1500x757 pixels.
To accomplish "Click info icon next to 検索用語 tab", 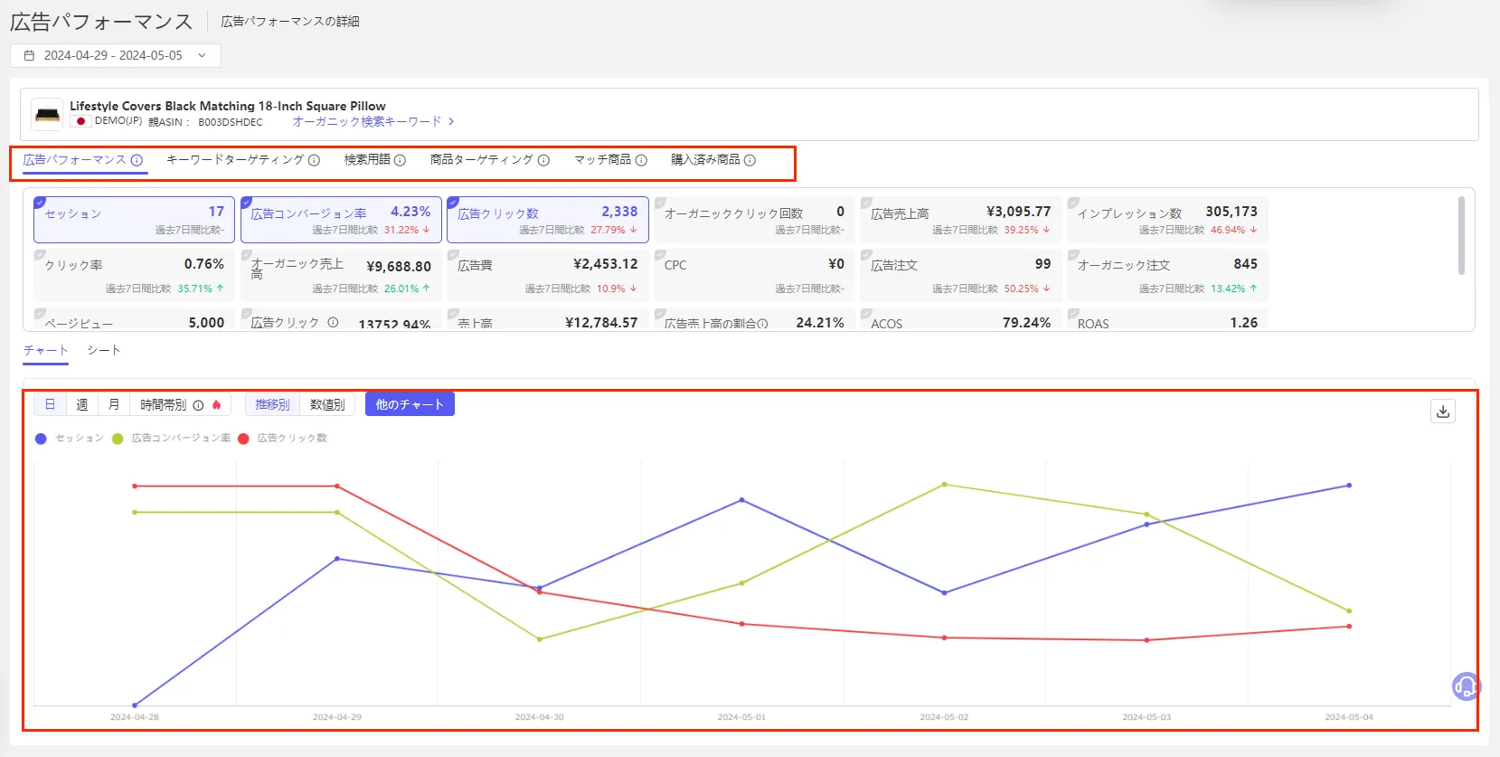I will [x=400, y=160].
